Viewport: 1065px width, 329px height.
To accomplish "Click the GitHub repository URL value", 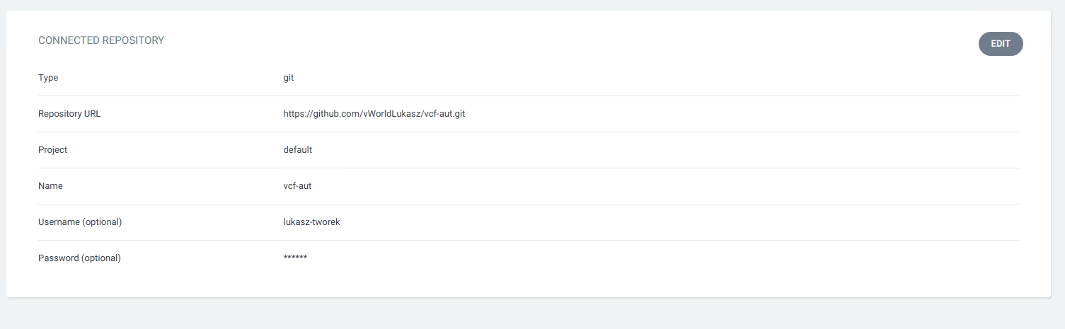I will pyautogui.click(x=374, y=114).
